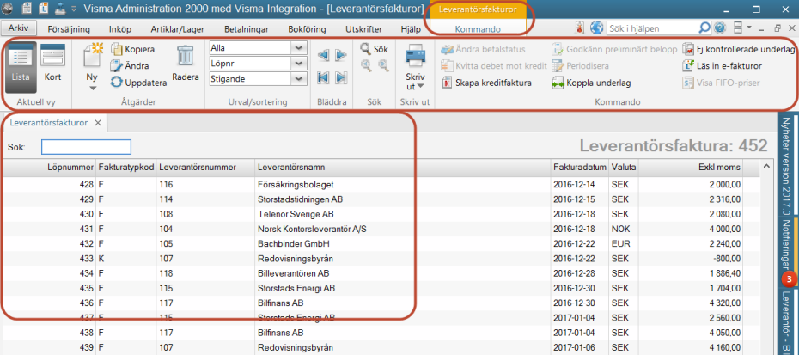The width and height of the screenshot is (799, 355).
Task: Open the Utskrifter menu
Action: (363, 29)
